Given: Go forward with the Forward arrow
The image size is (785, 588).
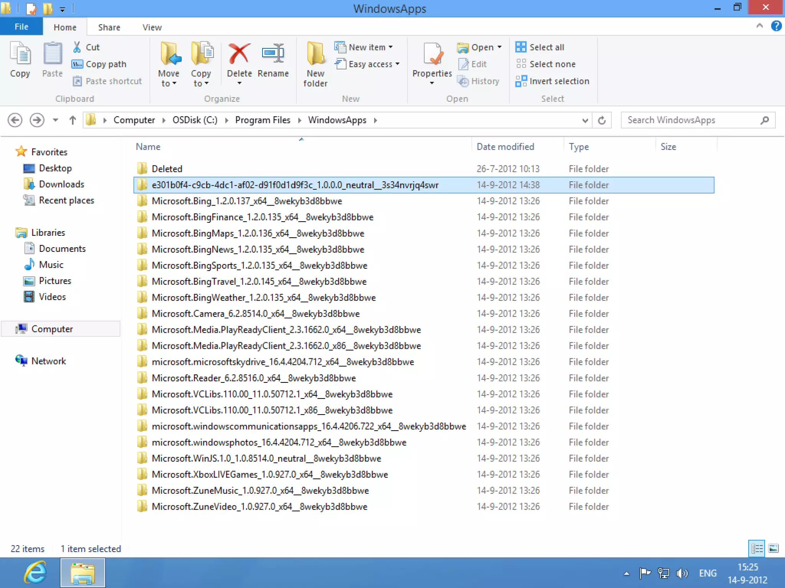Looking at the screenshot, I should click(37, 120).
